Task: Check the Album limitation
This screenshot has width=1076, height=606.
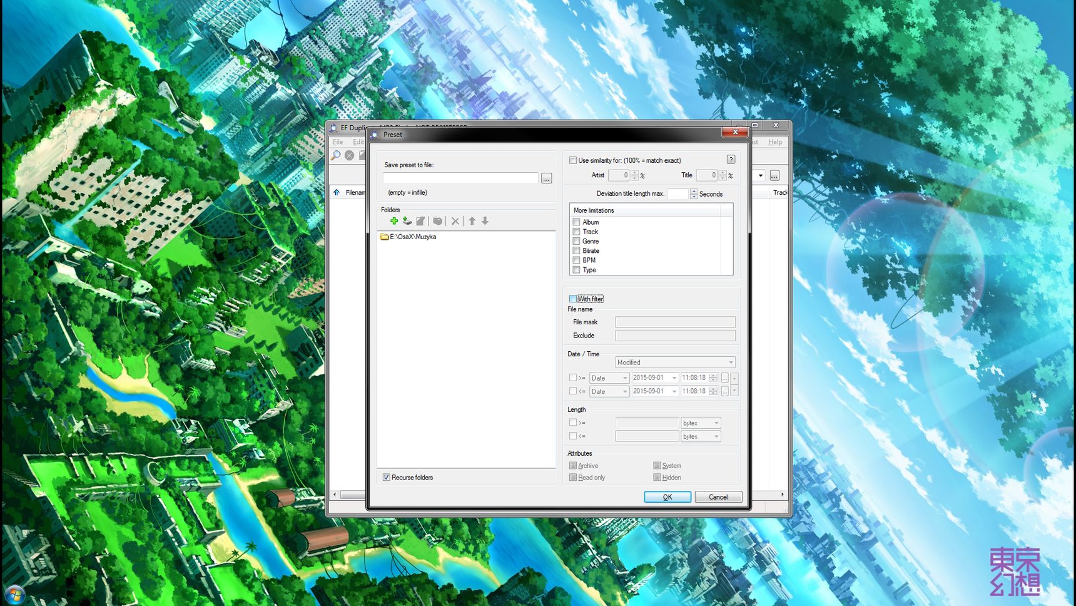Action: (576, 222)
